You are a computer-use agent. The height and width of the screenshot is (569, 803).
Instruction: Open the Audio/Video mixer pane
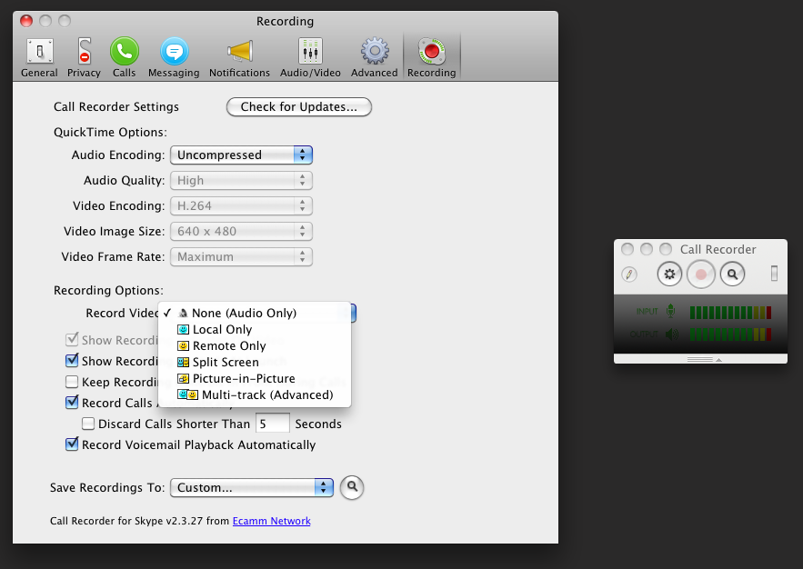point(310,58)
